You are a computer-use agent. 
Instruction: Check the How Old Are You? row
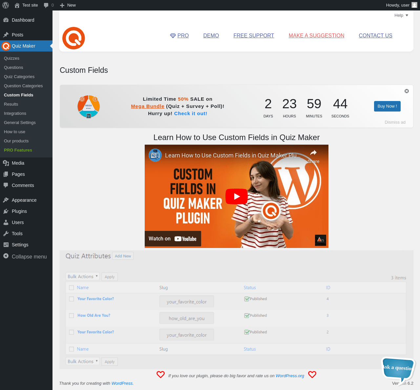[x=72, y=316]
